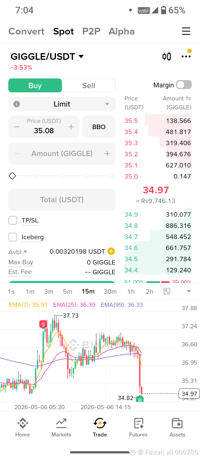Tap the Limit order info icon
200x459 pixels.
click(17, 104)
